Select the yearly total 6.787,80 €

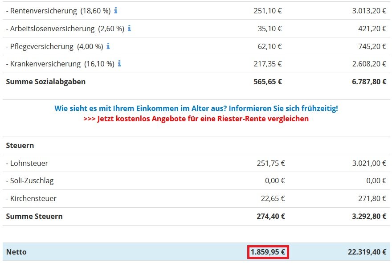(x=369, y=82)
